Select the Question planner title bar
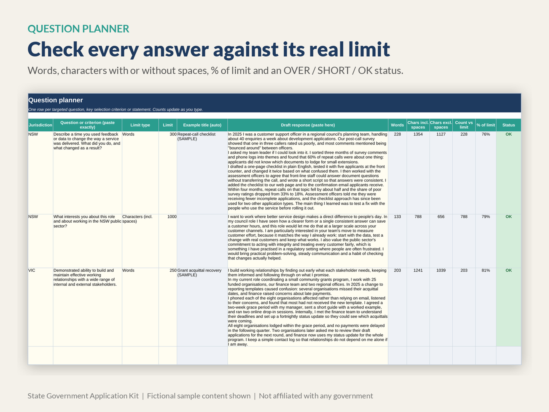 274,103
